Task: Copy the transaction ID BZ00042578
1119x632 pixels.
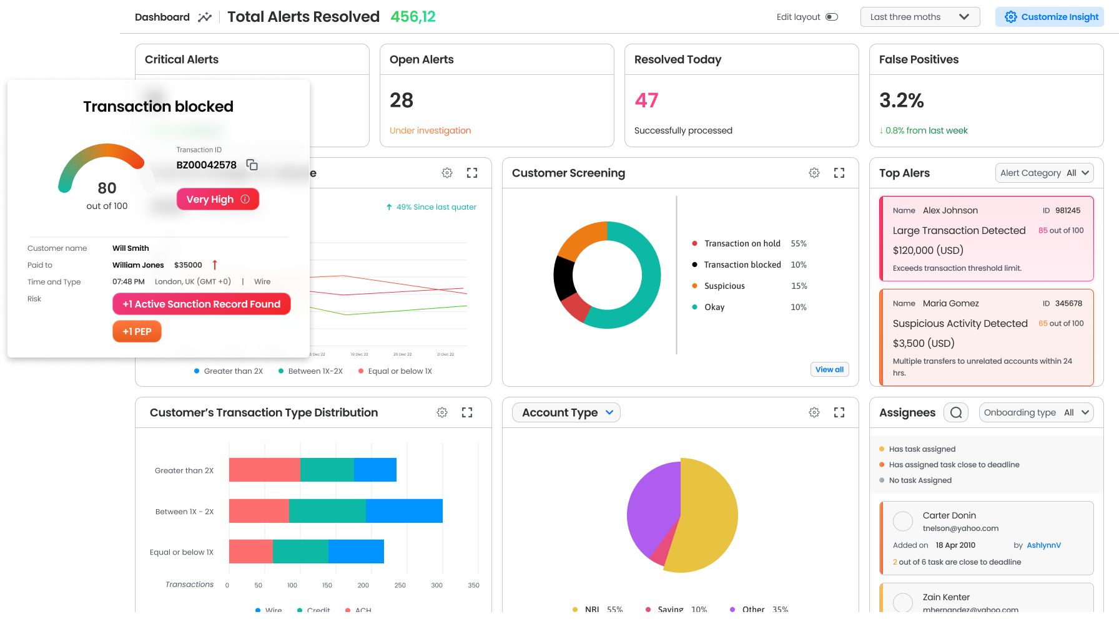Action: [x=252, y=165]
